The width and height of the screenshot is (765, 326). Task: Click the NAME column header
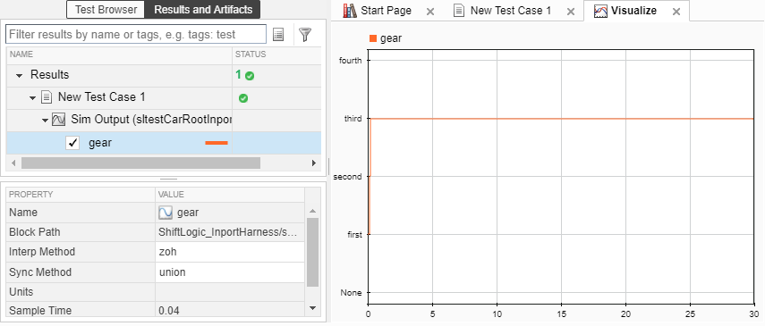[119, 54]
